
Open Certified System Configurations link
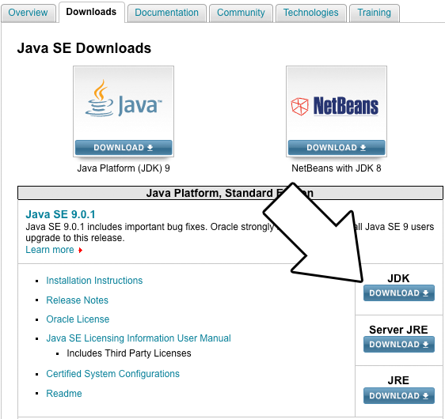(x=112, y=374)
